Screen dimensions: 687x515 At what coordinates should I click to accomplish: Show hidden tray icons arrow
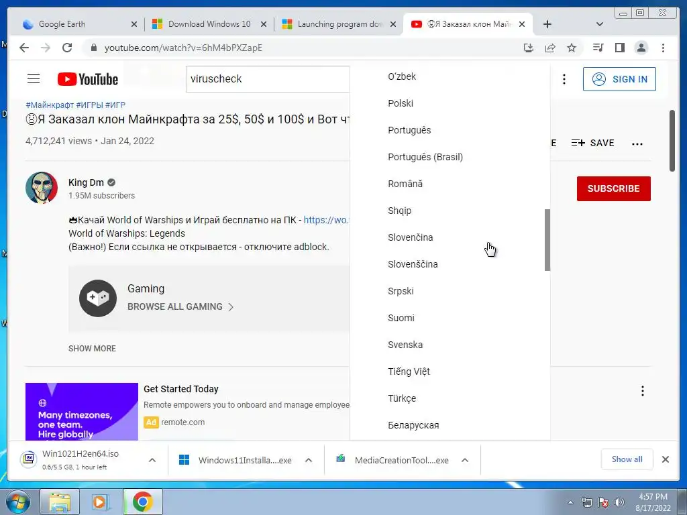(x=570, y=502)
